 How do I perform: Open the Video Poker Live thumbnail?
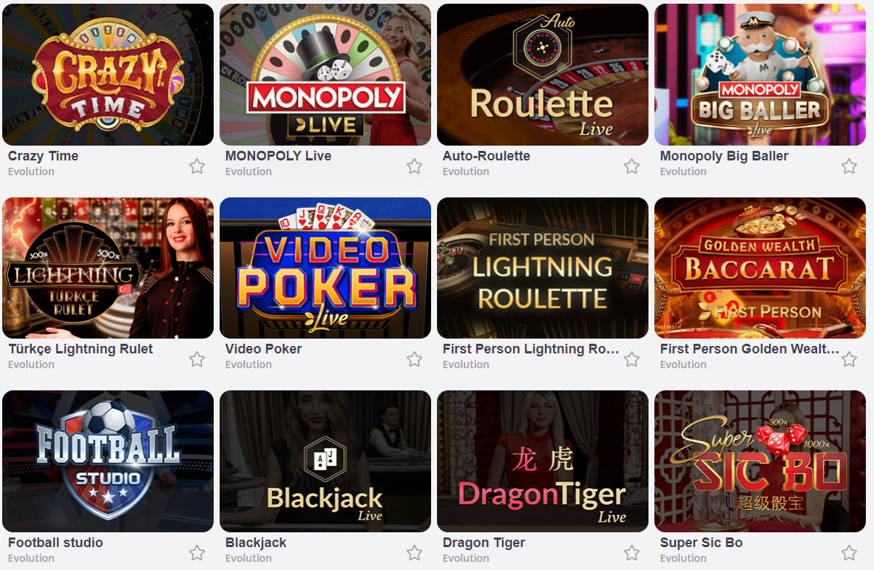tap(325, 268)
